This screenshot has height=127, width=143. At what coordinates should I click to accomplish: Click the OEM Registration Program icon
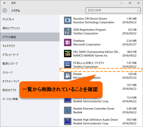[x=68, y=31]
